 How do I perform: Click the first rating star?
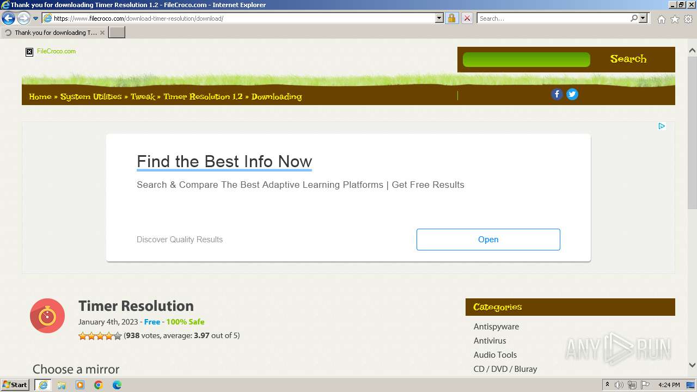83,336
